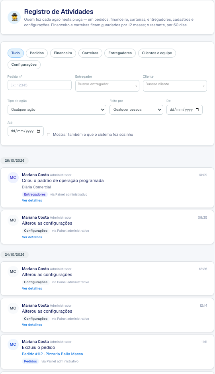Click Criou o padrão de operação programada
215x374 pixels.
tap(63, 180)
